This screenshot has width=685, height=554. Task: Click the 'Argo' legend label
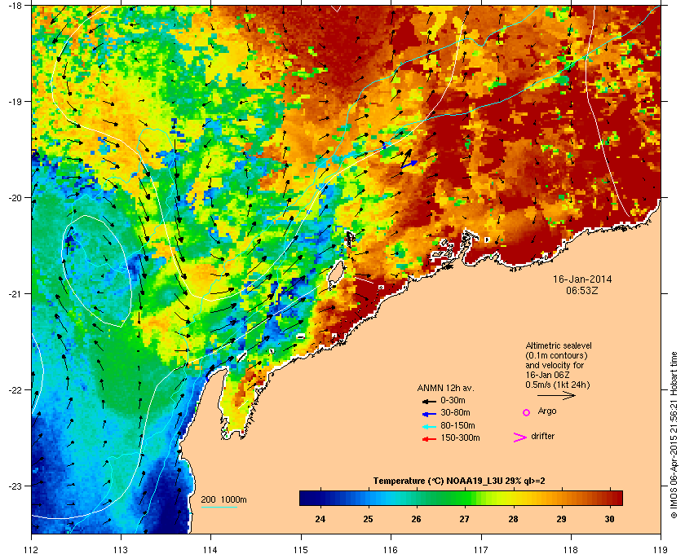[547, 411]
